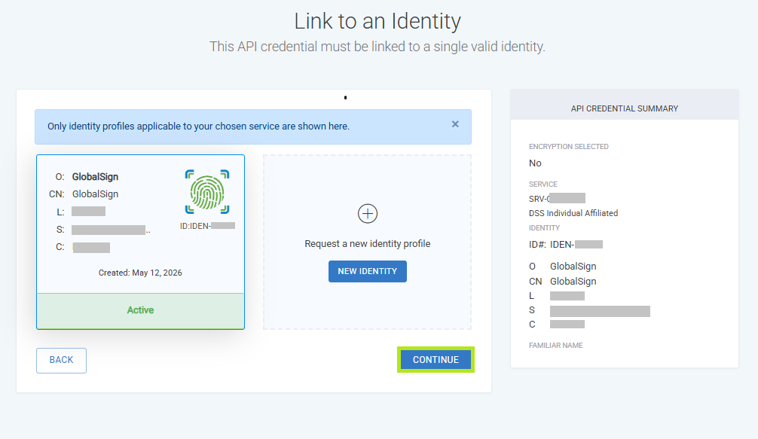Click the O: GlobalSign card field
Viewport: 758px width, 439px height.
(x=87, y=177)
